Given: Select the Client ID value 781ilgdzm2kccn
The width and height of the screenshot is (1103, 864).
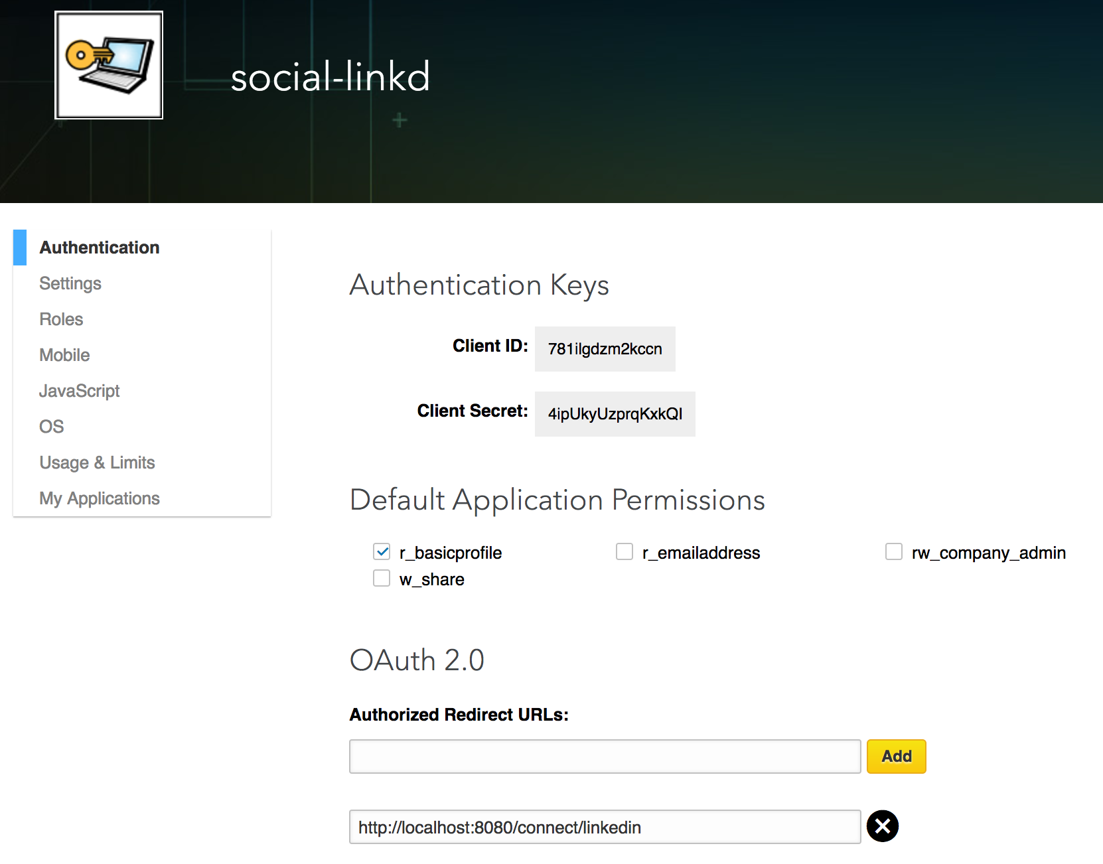Looking at the screenshot, I should tap(605, 349).
